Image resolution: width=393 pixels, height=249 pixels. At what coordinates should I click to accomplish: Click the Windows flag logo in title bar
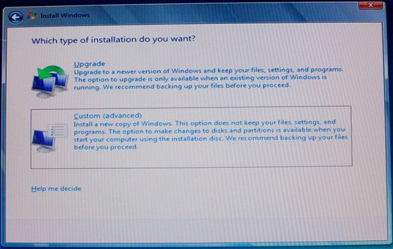click(32, 16)
